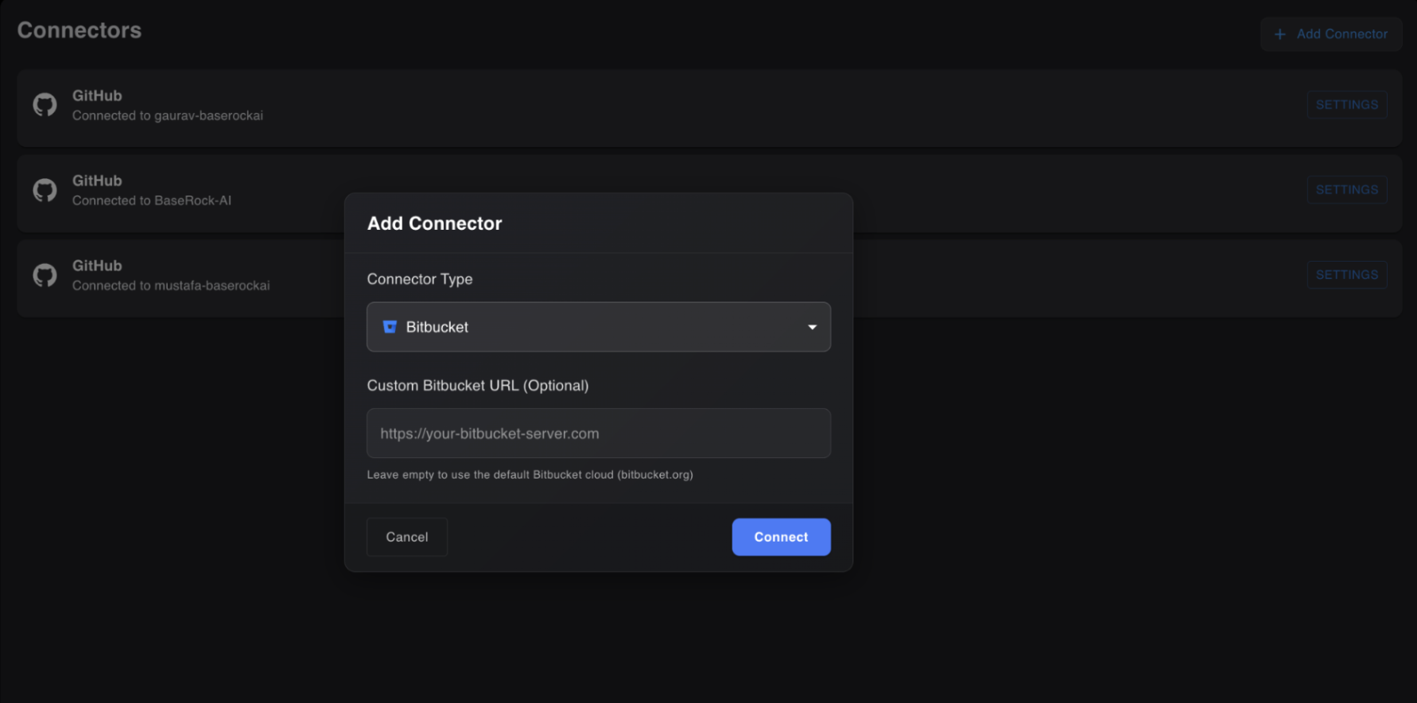Viewport: 1417px width, 703px height.
Task: Click the Connectors page heading
Action: [80, 30]
